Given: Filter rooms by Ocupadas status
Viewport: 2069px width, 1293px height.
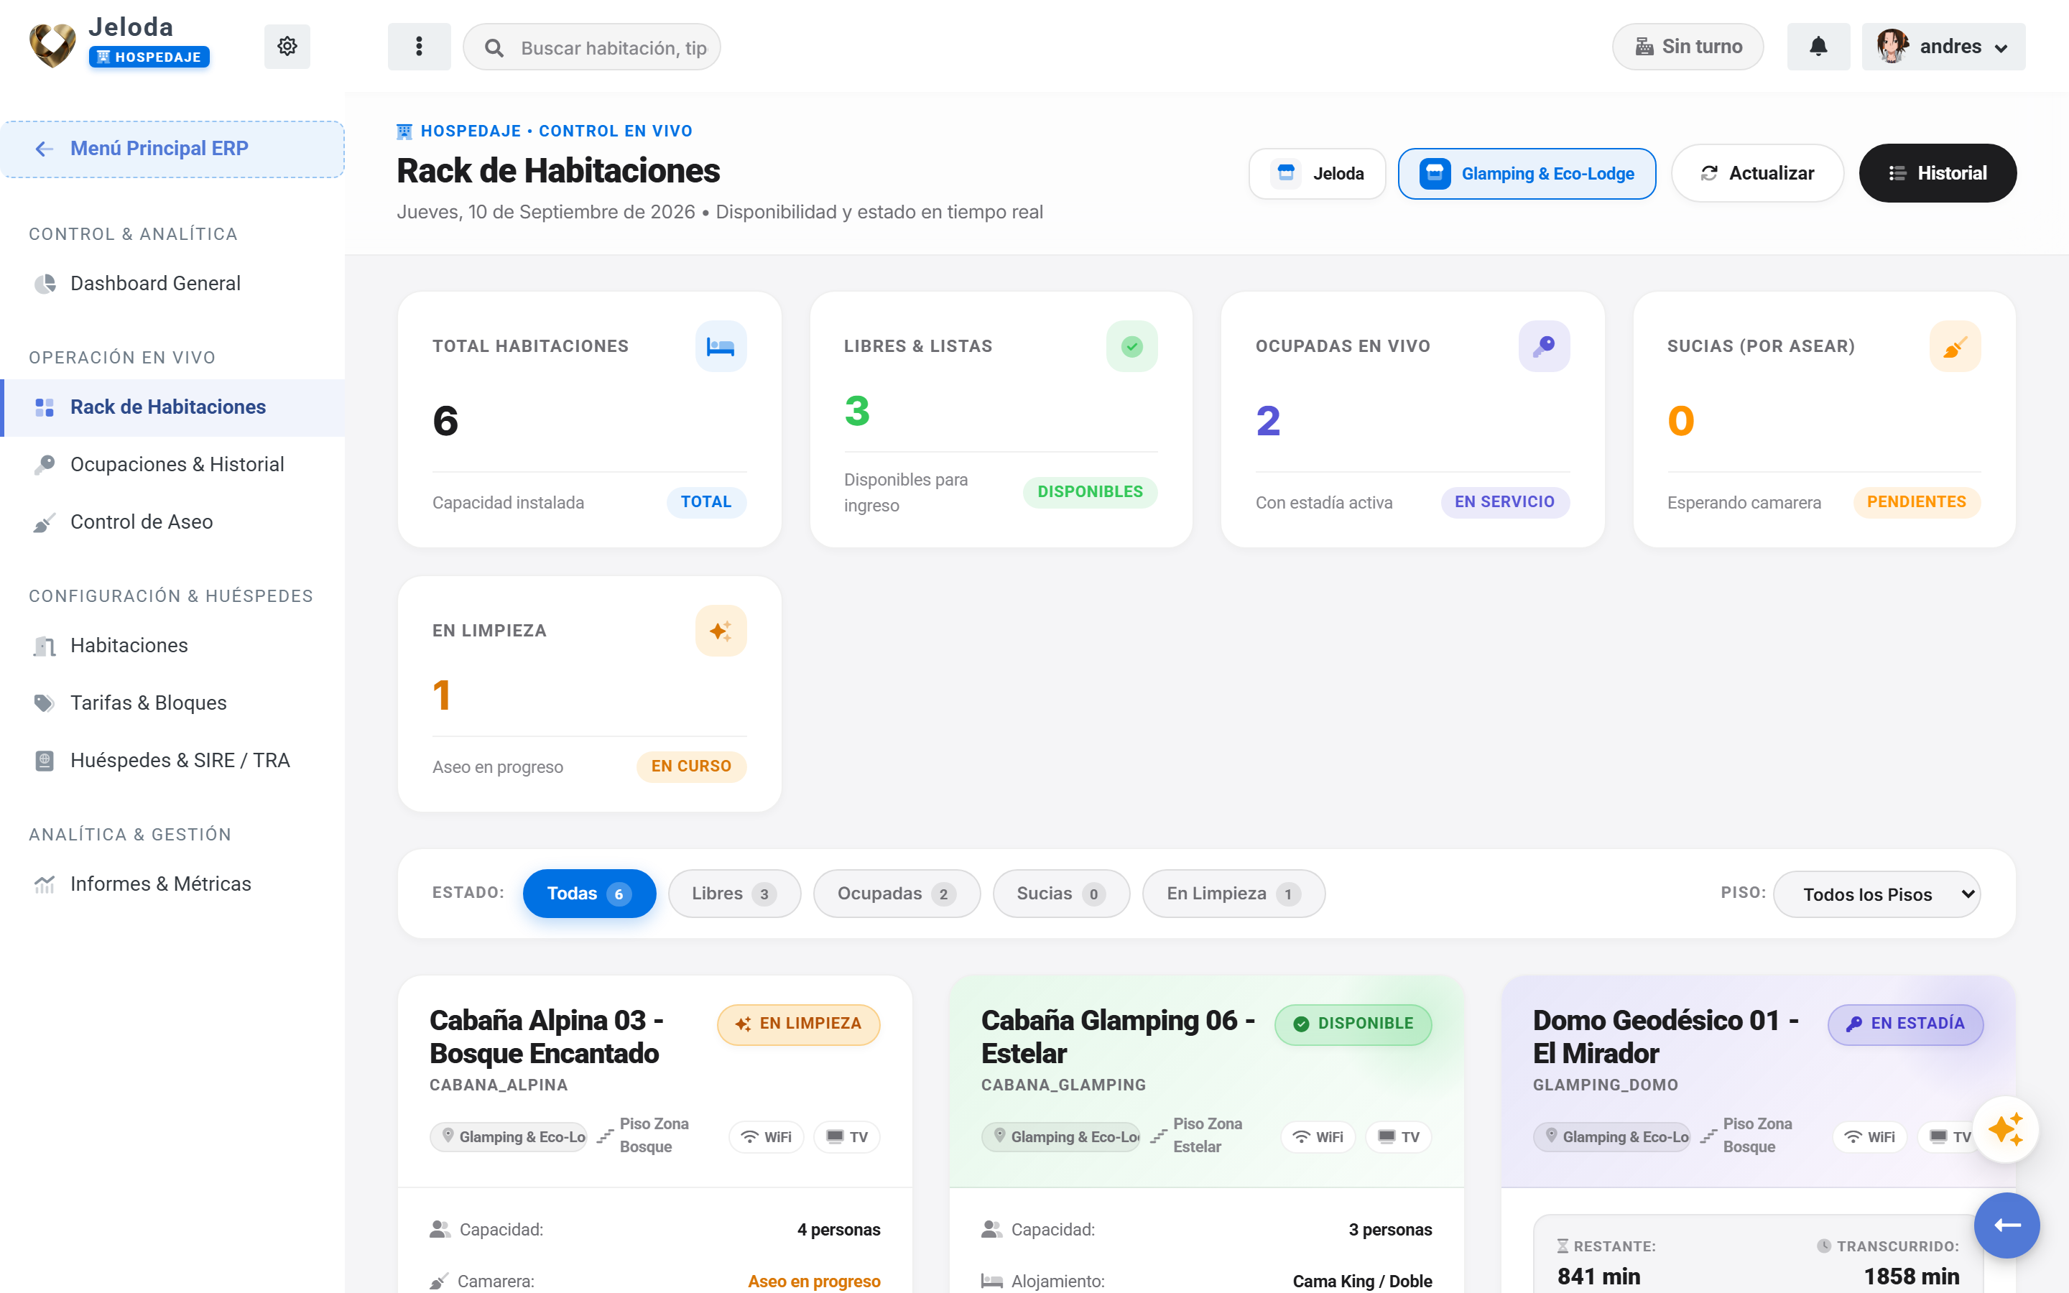Looking at the screenshot, I should tap(897, 894).
